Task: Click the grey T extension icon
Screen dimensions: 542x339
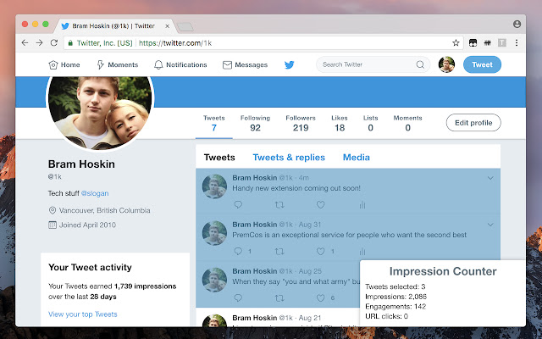Action: [x=502, y=42]
